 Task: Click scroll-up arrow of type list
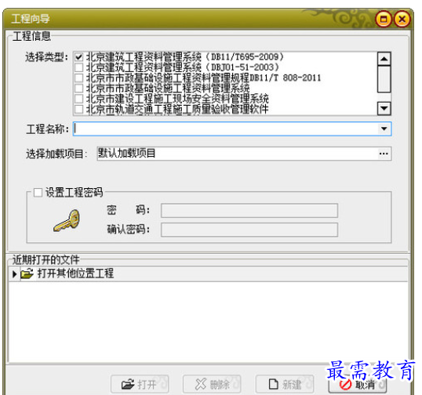384,59
